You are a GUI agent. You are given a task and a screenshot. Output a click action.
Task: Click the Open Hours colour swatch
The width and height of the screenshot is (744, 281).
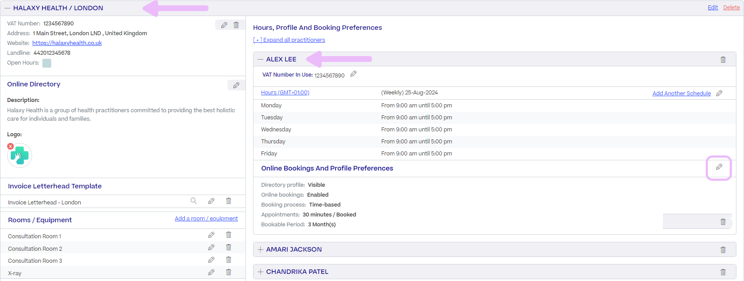click(x=47, y=63)
